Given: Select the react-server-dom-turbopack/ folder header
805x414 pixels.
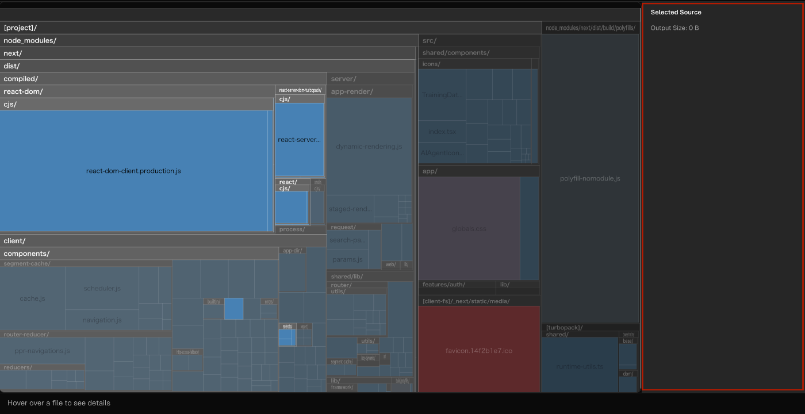Looking at the screenshot, I should click(x=300, y=90).
